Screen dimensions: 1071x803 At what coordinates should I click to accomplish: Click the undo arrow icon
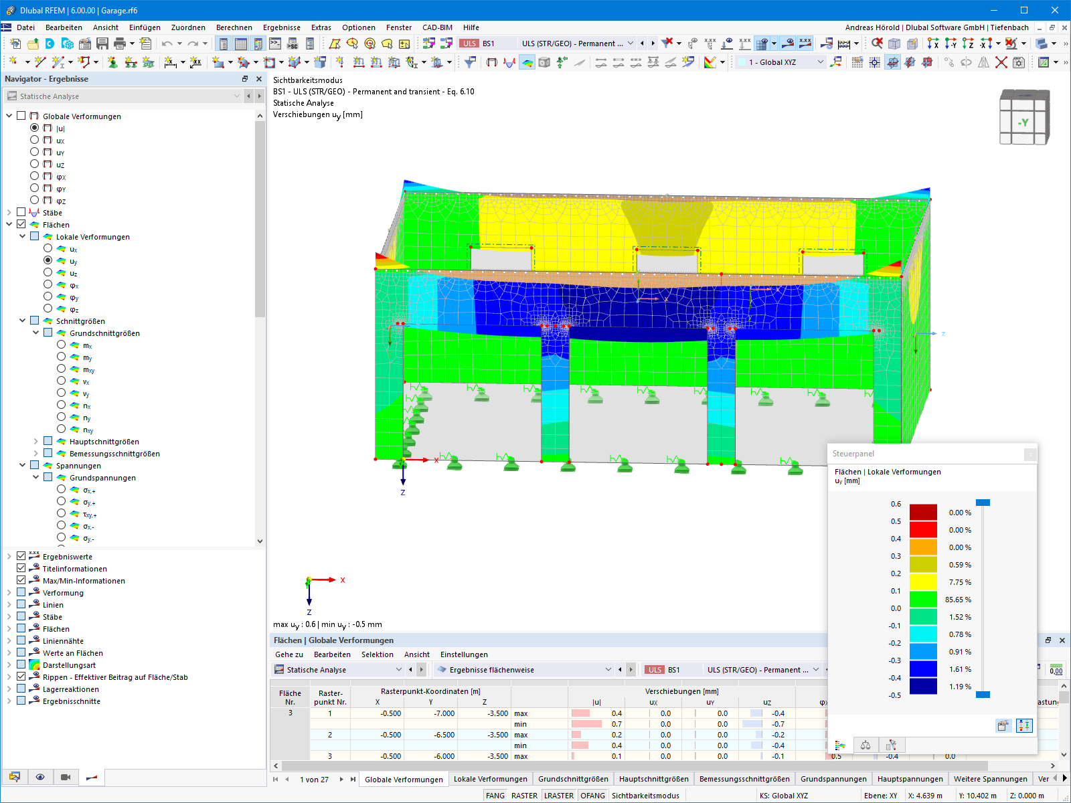point(167,43)
